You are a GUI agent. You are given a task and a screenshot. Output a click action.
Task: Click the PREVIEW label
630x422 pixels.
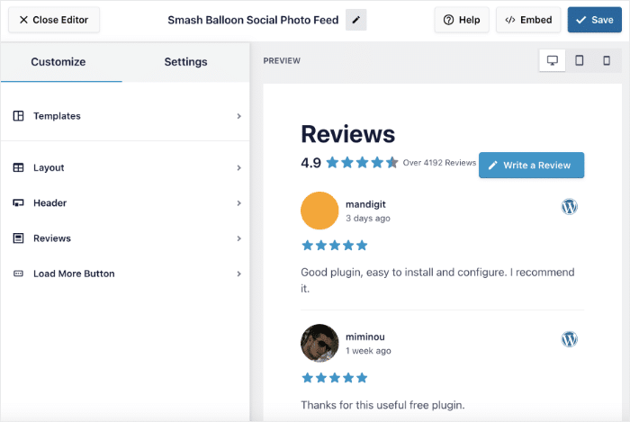(x=282, y=61)
